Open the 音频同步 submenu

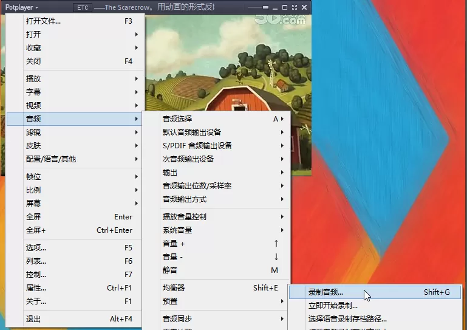tap(217, 319)
